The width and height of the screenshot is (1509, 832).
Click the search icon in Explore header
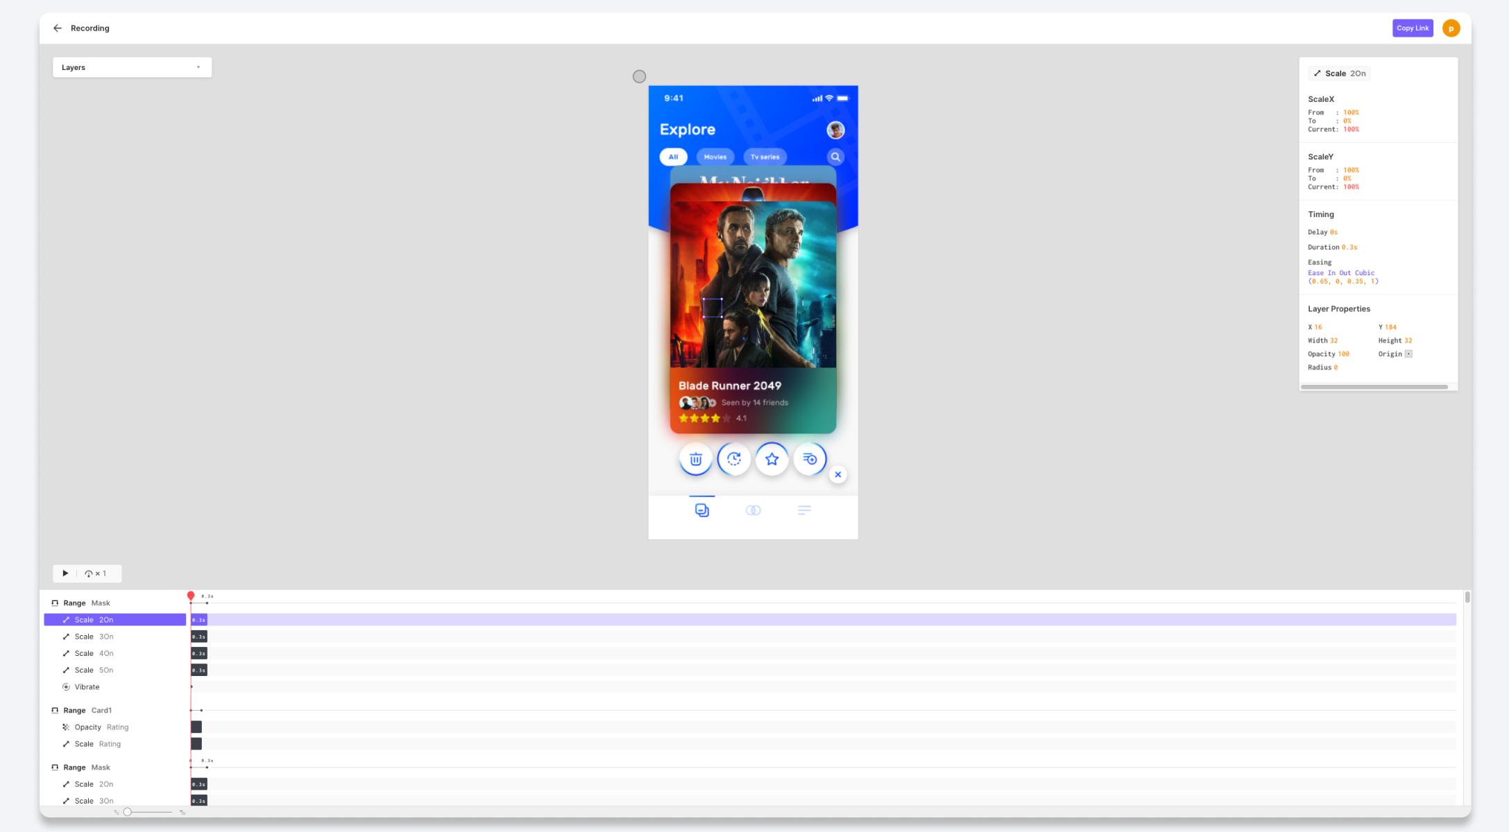[835, 157]
